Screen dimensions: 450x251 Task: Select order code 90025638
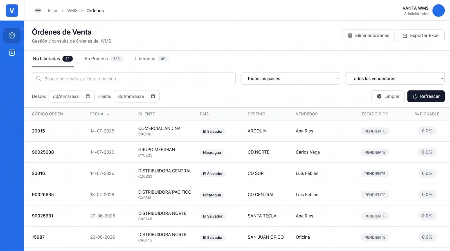(43, 152)
